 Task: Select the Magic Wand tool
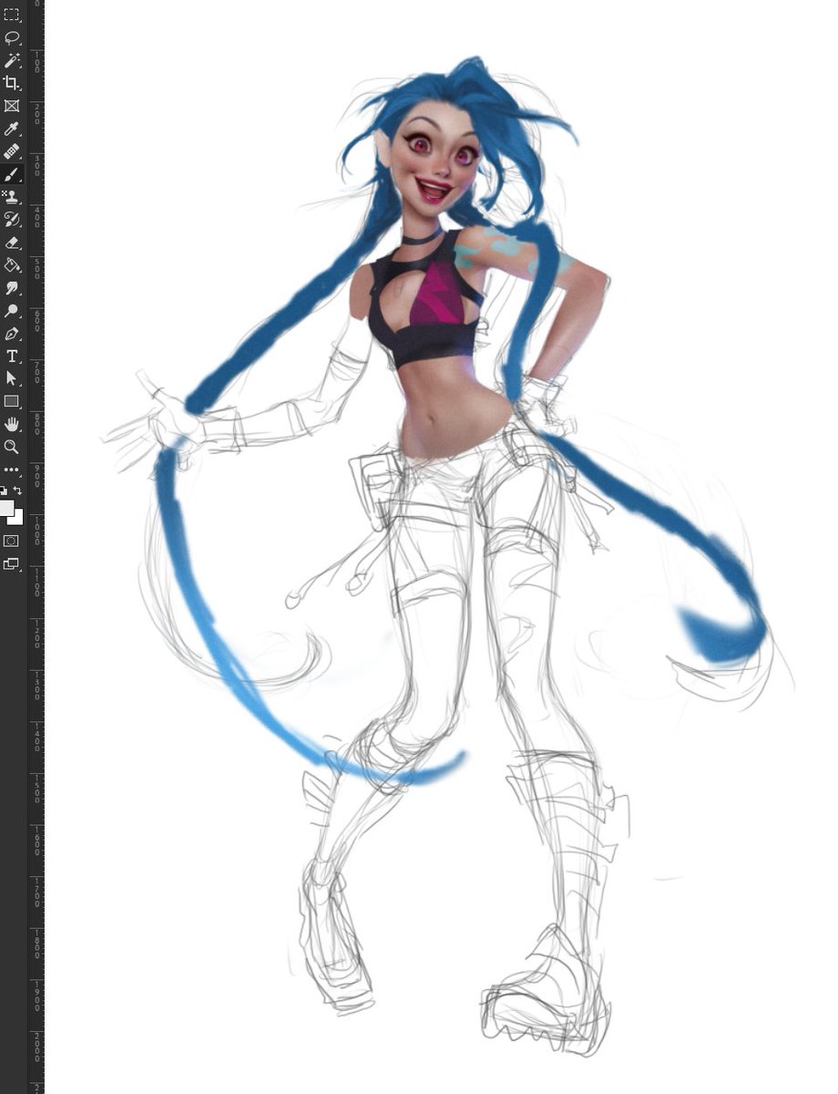tap(11, 60)
